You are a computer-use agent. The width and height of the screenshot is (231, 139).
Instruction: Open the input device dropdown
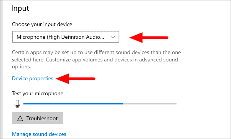(66, 37)
